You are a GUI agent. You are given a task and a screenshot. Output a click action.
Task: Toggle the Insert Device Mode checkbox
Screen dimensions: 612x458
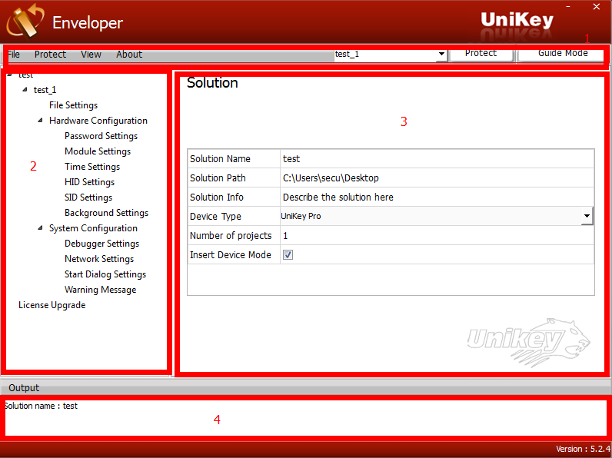coord(288,255)
